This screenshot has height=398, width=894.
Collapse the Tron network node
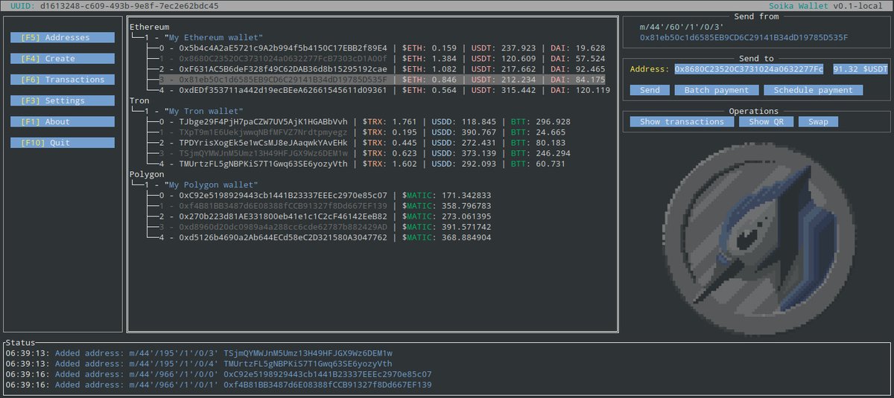pyautogui.click(x=139, y=100)
